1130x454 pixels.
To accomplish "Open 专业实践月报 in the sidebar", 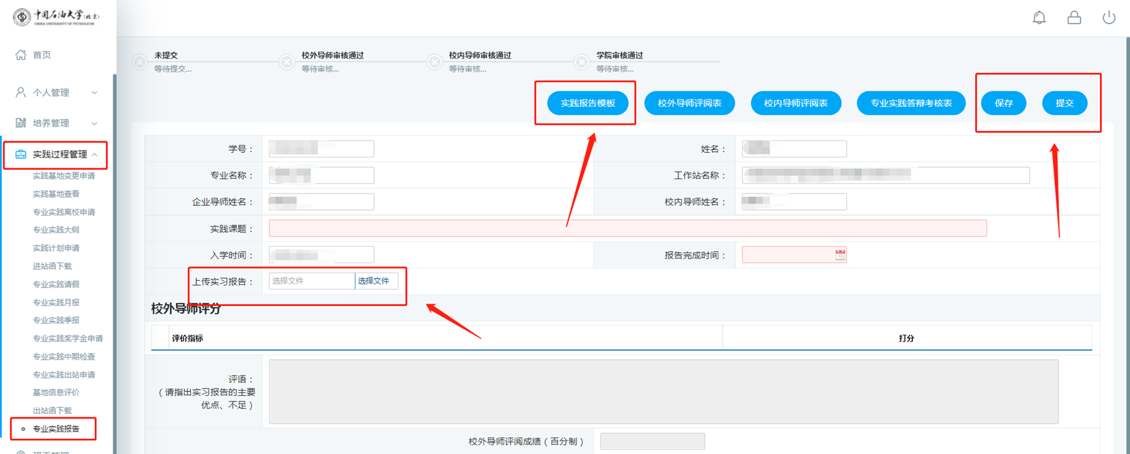I will [x=56, y=302].
